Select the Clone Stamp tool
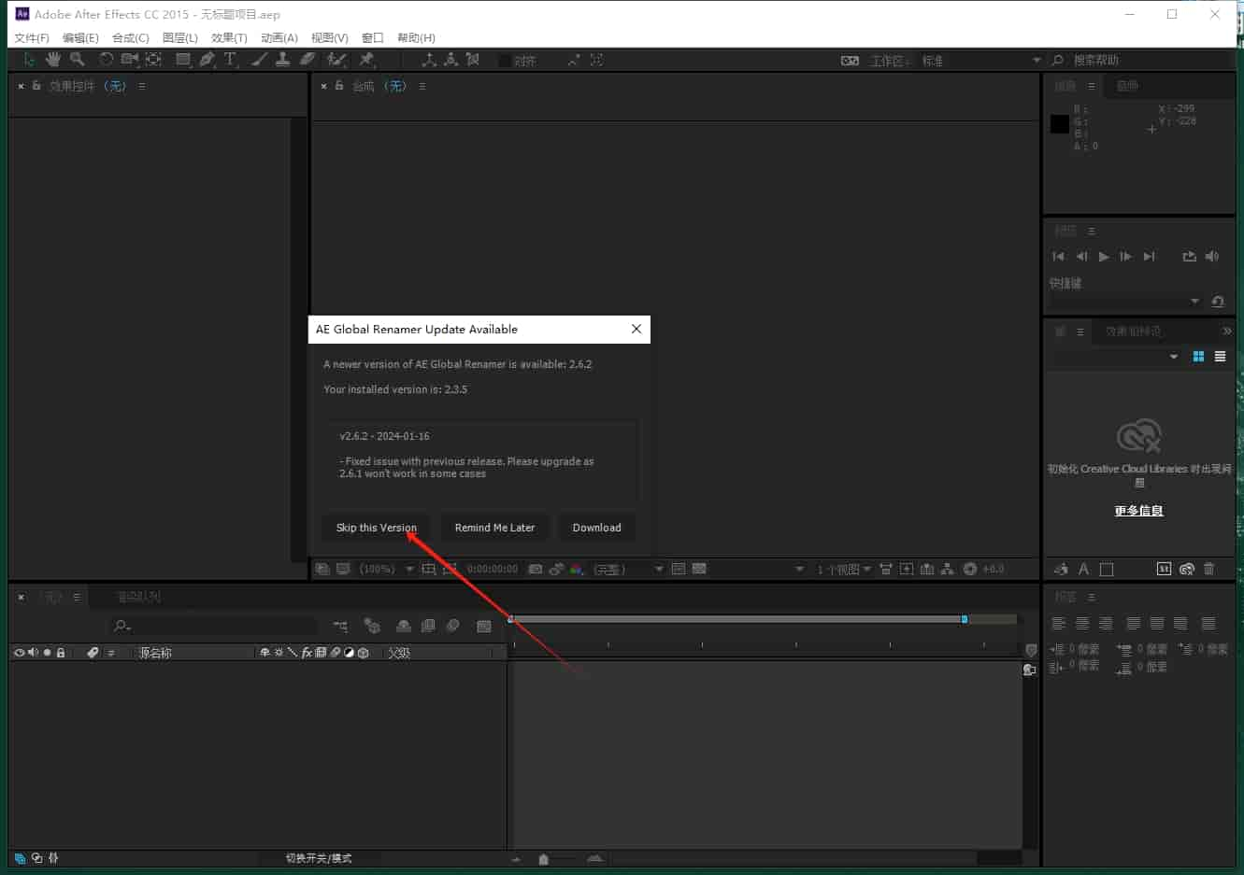 pyautogui.click(x=282, y=60)
